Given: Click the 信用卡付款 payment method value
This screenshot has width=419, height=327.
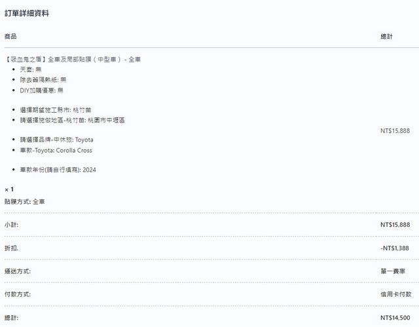Looking at the screenshot, I should (x=395, y=294).
